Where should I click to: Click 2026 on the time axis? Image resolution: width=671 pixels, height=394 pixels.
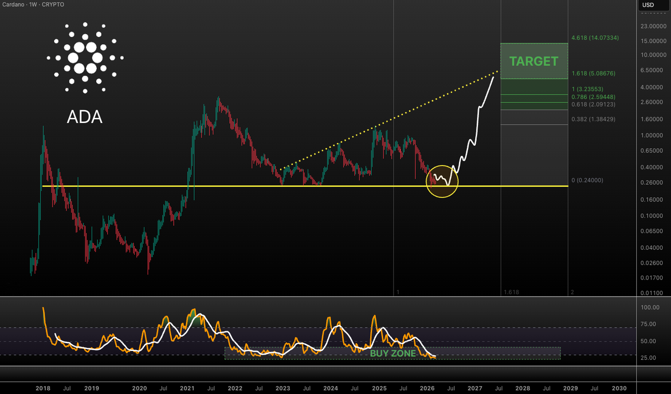tap(427, 387)
